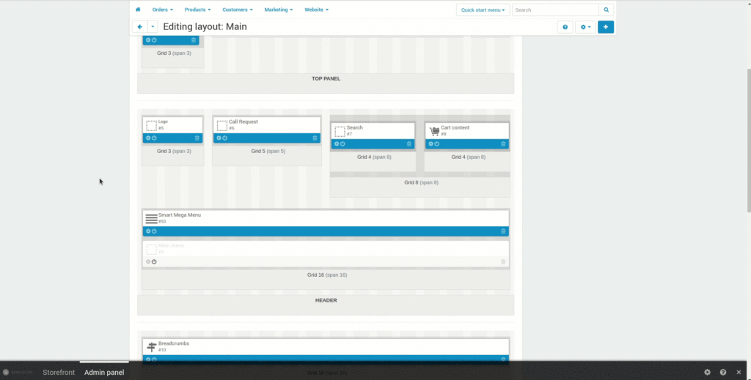The height and width of the screenshot is (380, 751).
Task: Expand the Quick start menu dropdown
Action: [482, 10]
